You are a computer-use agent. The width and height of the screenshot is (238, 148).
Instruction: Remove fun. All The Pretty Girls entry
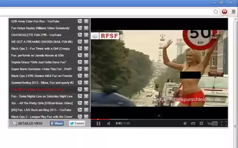pyautogui.click(x=86, y=103)
